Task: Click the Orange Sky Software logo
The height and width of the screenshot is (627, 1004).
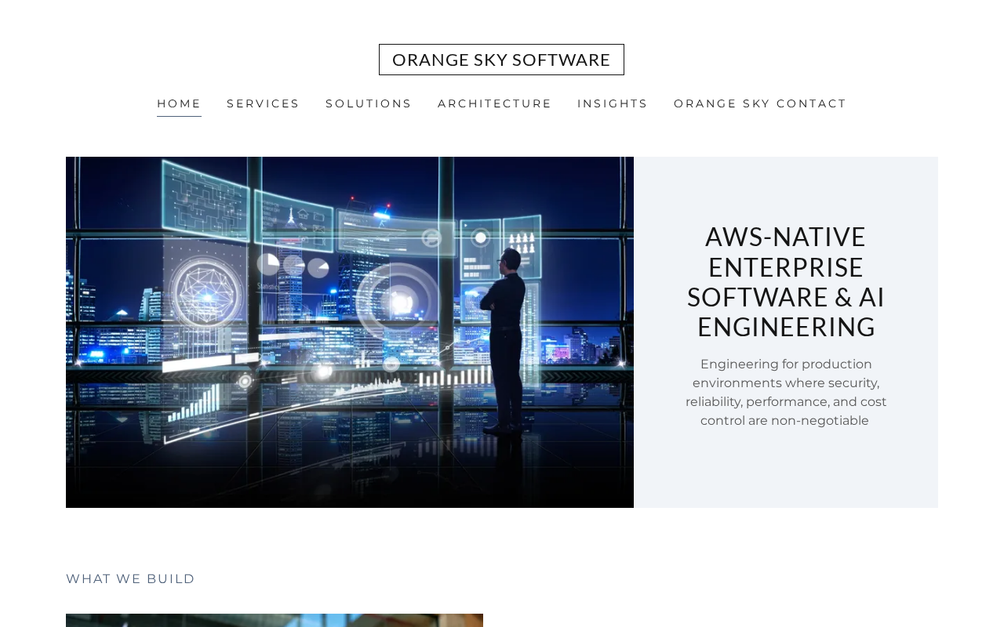Action: pyautogui.click(x=501, y=60)
